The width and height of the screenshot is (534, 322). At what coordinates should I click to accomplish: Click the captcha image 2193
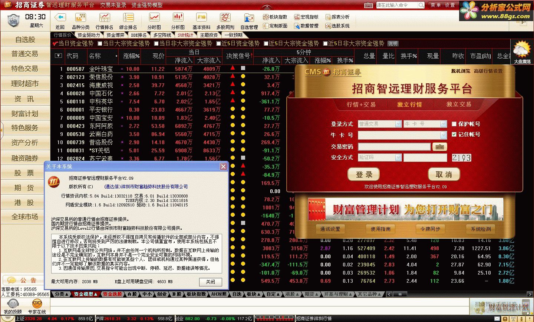pyautogui.click(x=461, y=157)
